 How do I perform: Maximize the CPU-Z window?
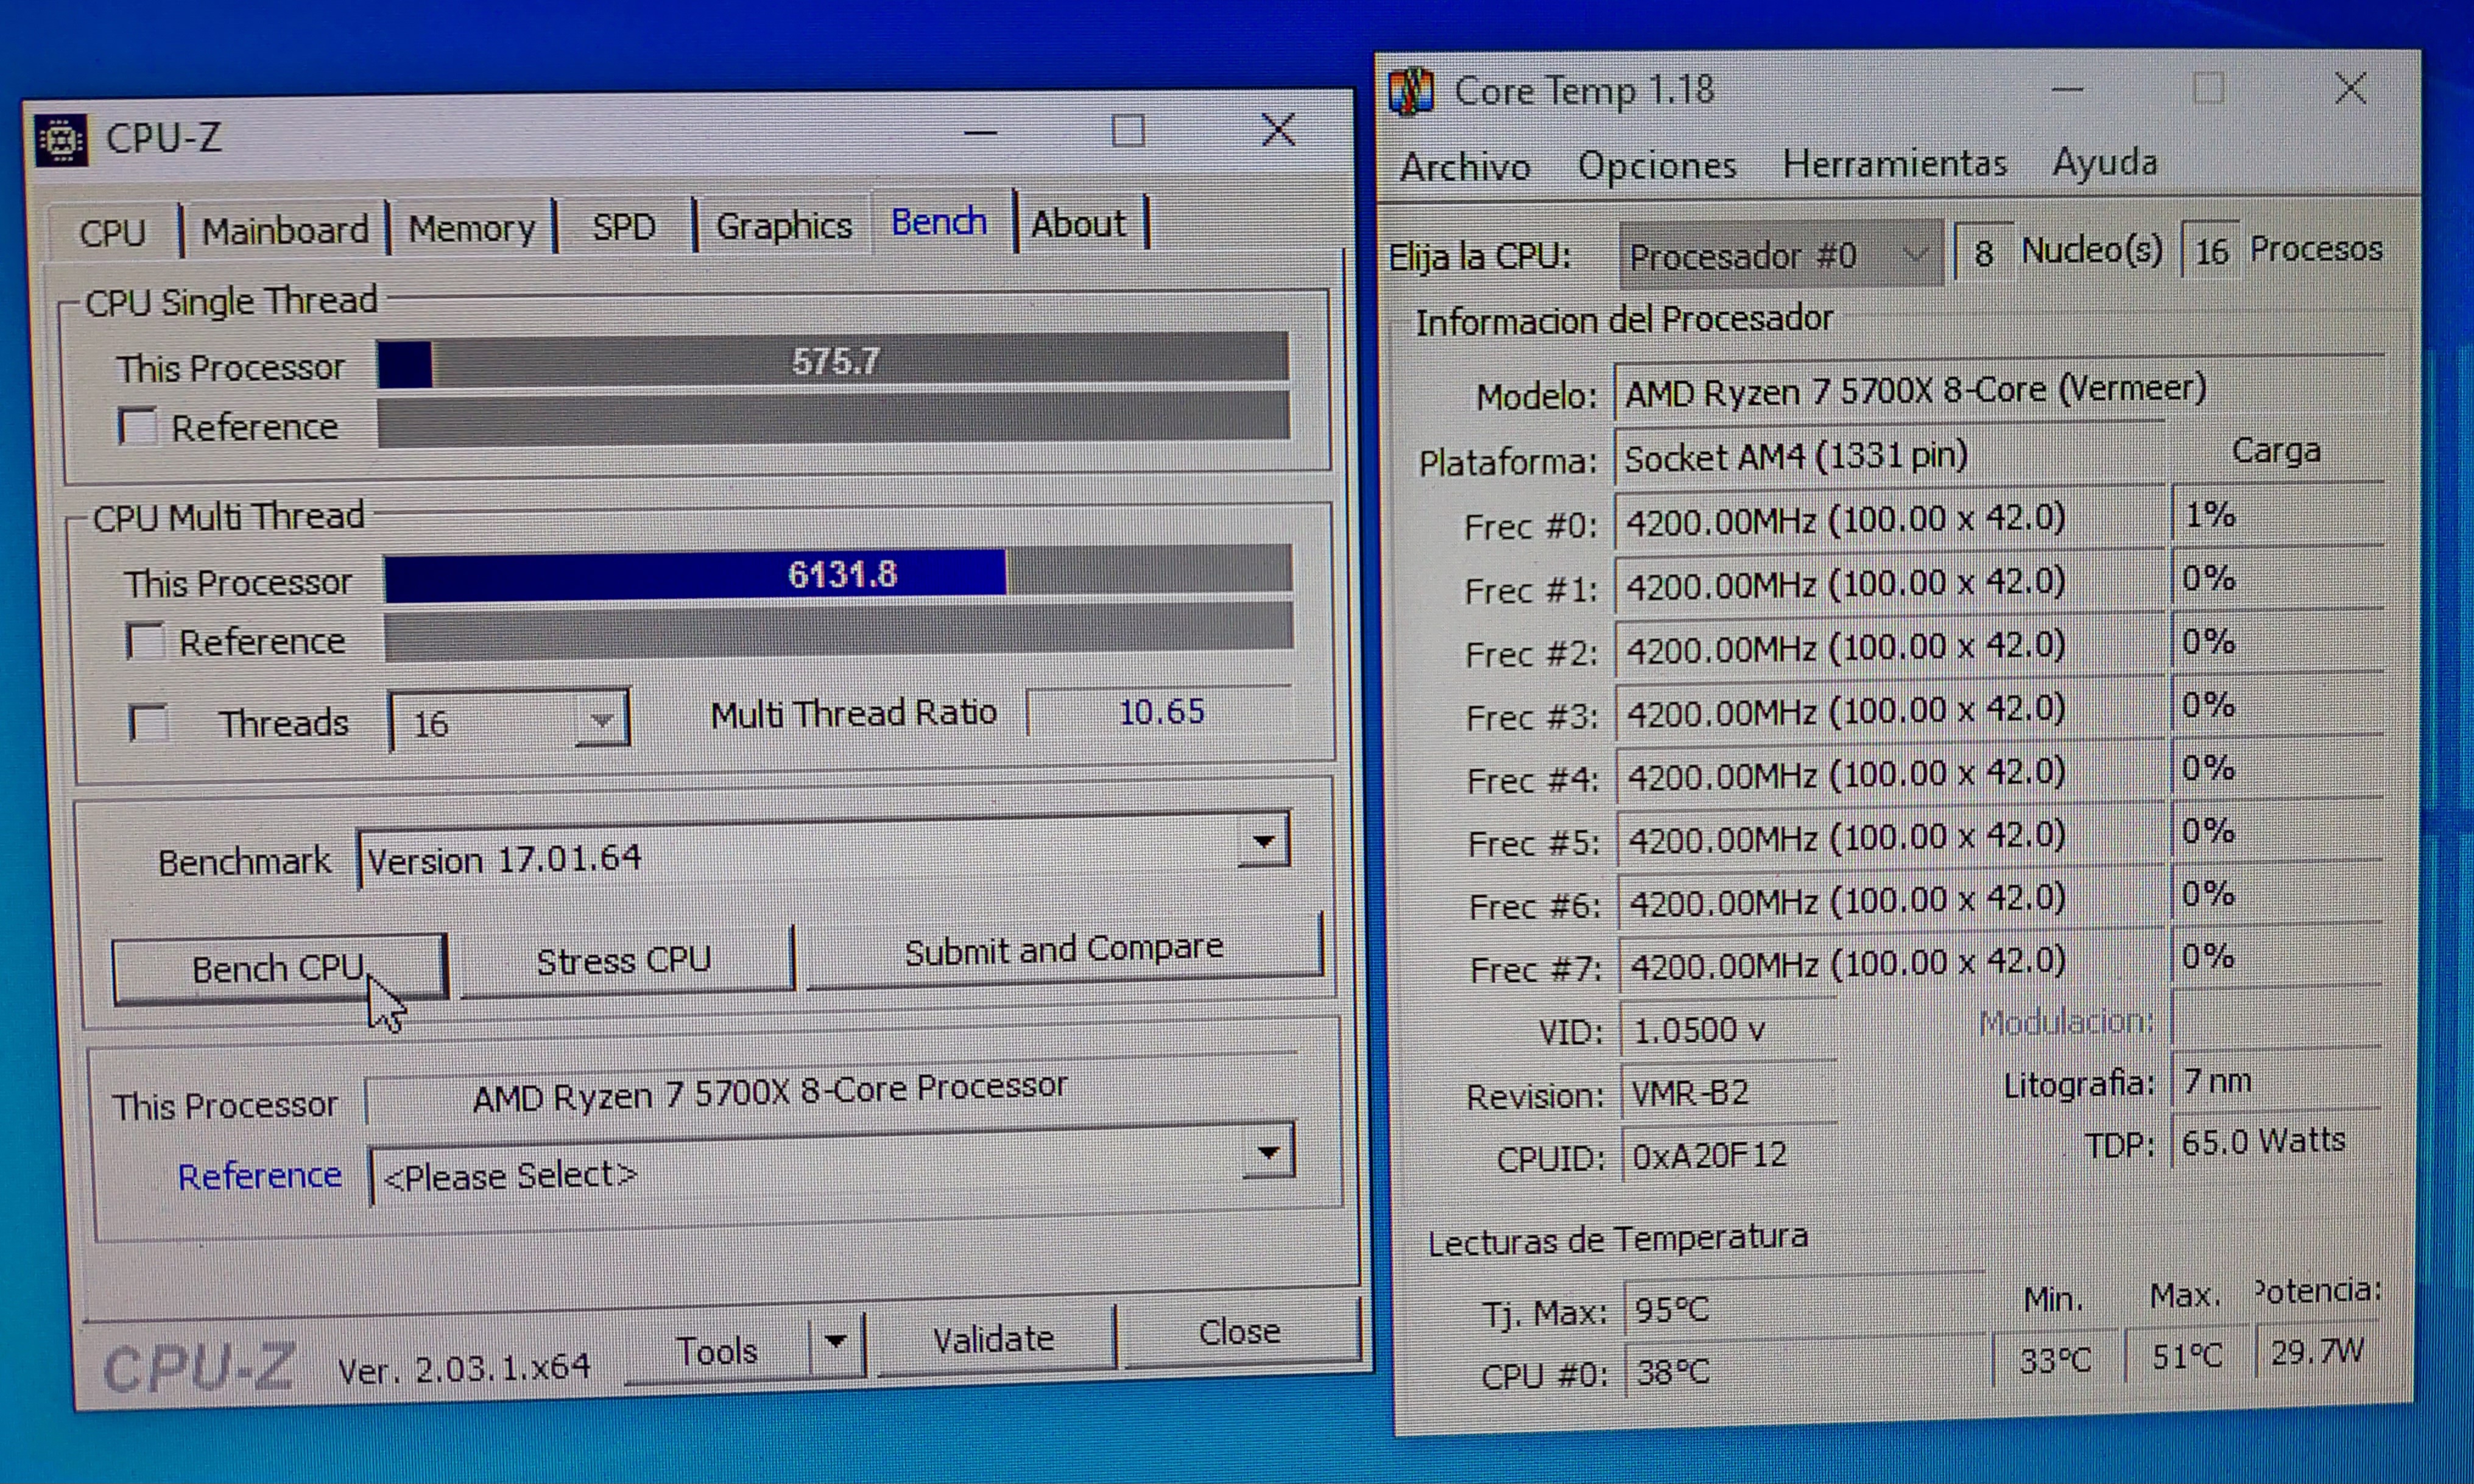click(x=1128, y=131)
